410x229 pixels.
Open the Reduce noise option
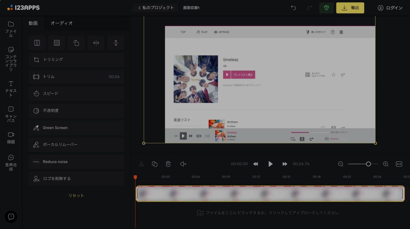pos(76,162)
